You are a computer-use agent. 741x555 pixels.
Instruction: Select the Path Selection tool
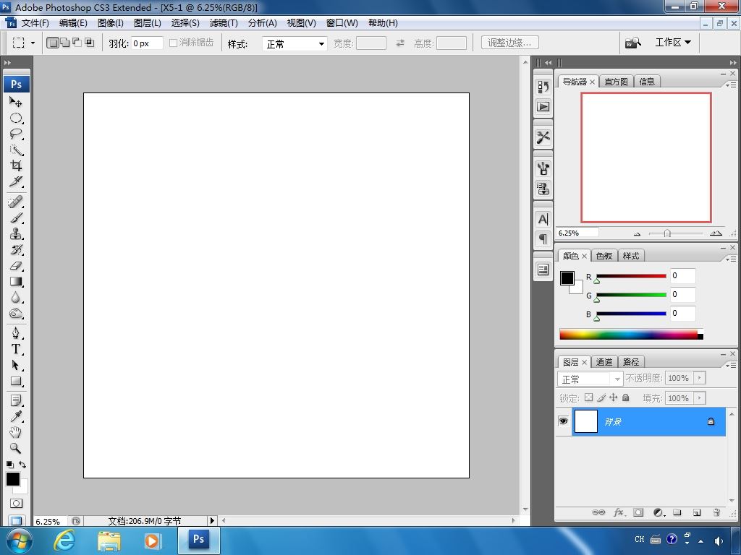click(16, 365)
